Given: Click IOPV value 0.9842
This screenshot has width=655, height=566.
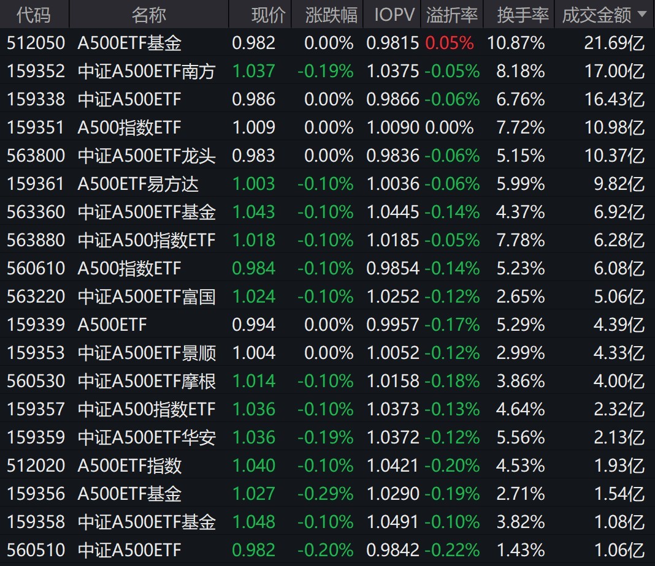Looking at the screenshot, I should click(393, 550).
